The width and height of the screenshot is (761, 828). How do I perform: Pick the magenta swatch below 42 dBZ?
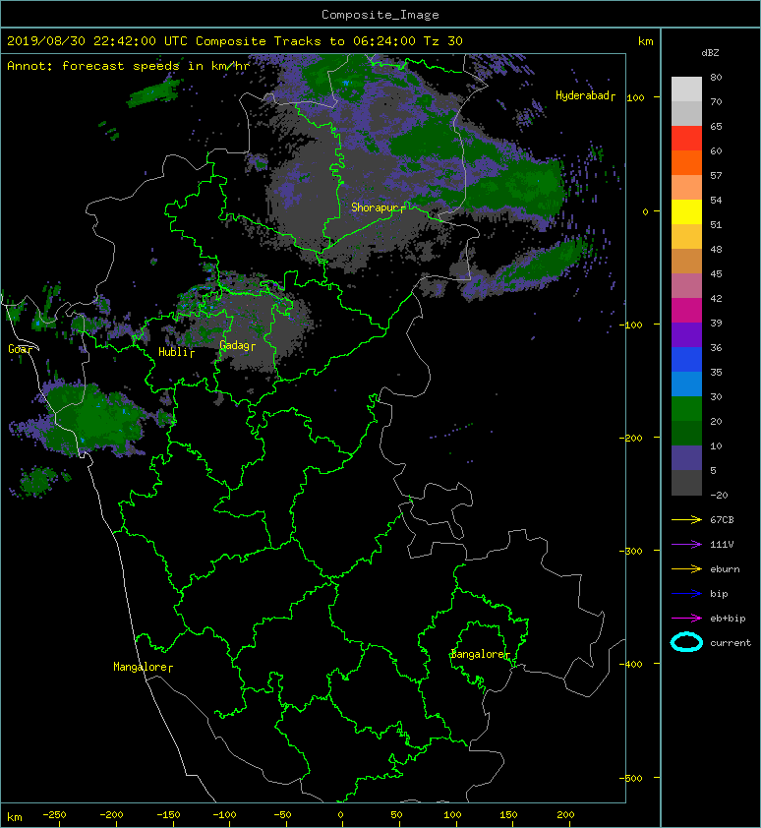pyautogui.click(x=686, y=310)
